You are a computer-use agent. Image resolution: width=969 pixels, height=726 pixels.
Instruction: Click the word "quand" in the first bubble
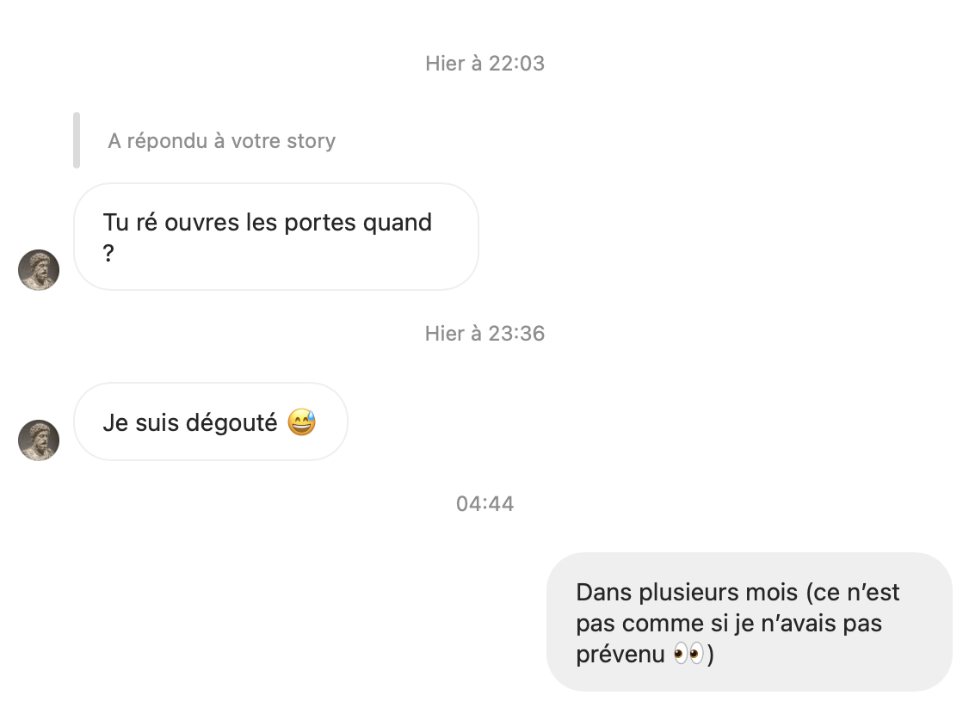(398, 222)
